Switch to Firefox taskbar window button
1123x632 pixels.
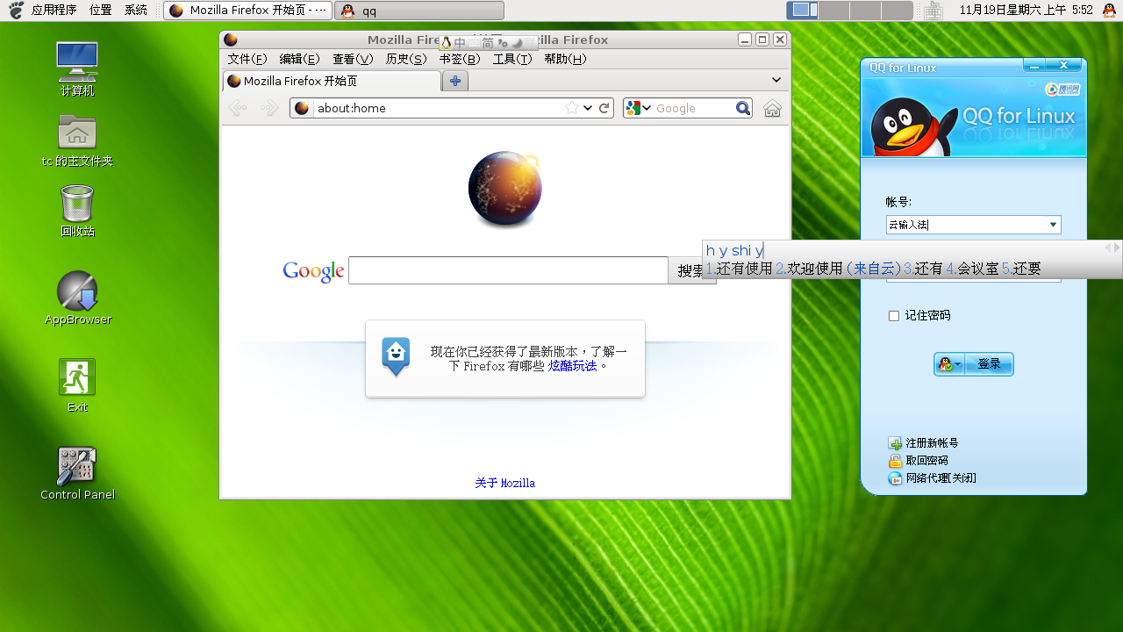(x=247, y=11)
